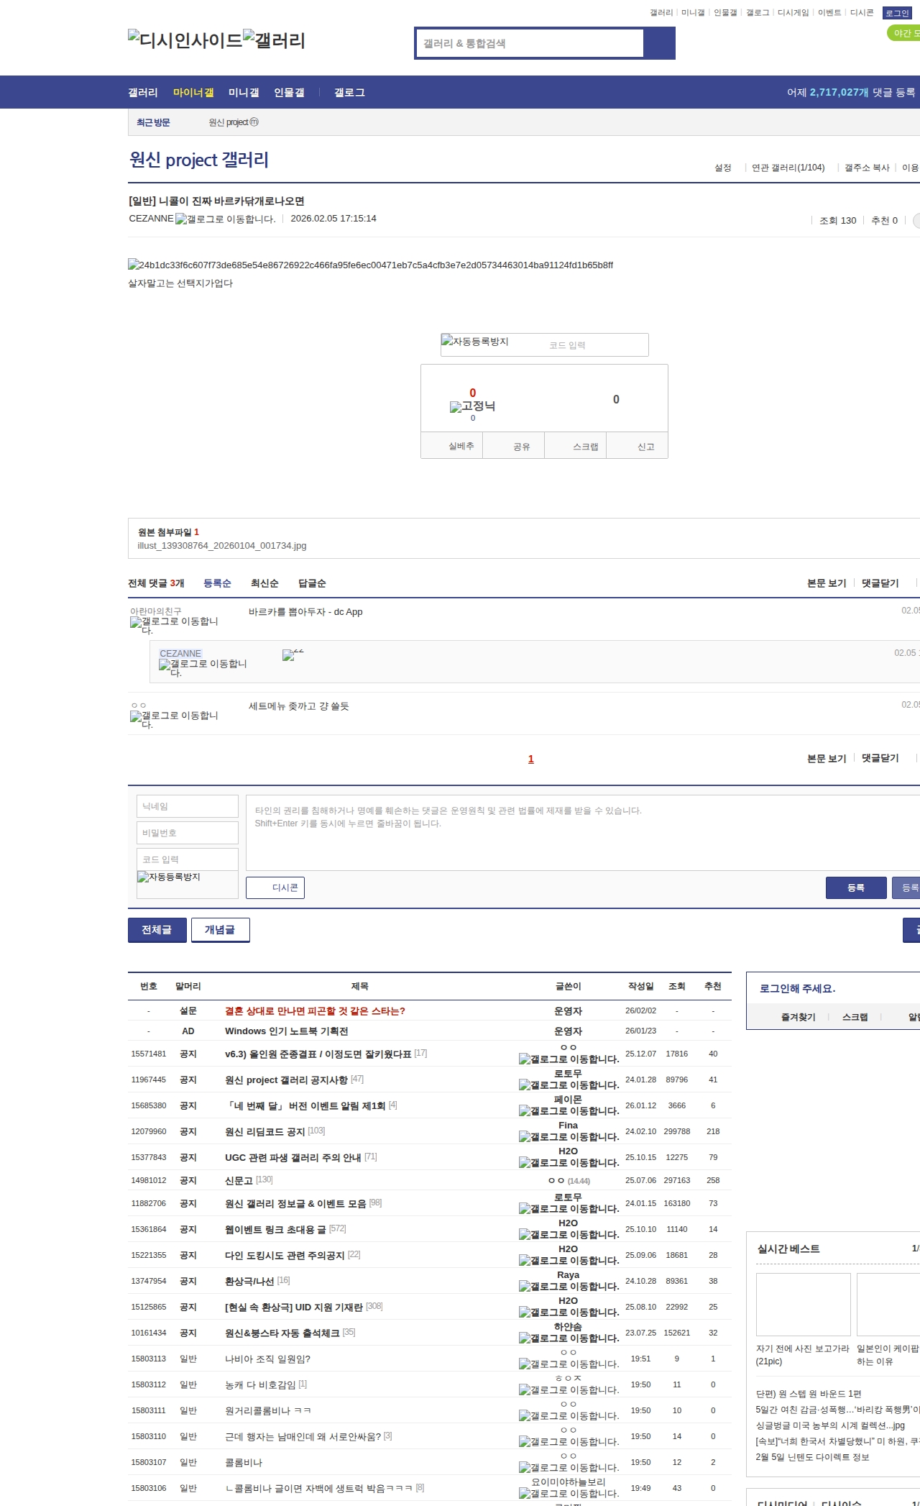This screenshot has height=1506, width=920.
Task: Collapse comments with 댓글닫기
Action: pos(880,583)
